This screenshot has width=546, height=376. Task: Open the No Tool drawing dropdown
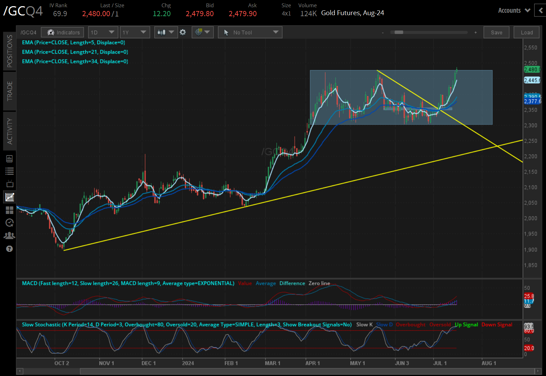(x=250, y=32)
